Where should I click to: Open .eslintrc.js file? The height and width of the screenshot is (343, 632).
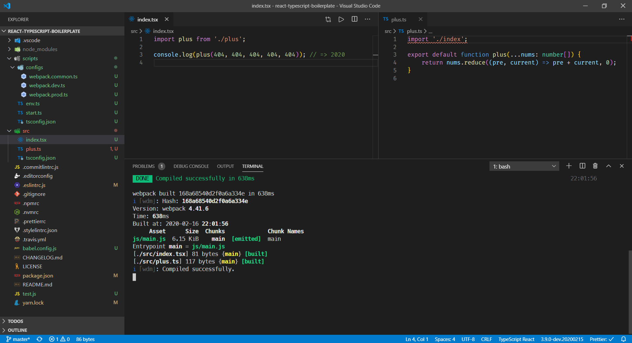click(62, 185)
